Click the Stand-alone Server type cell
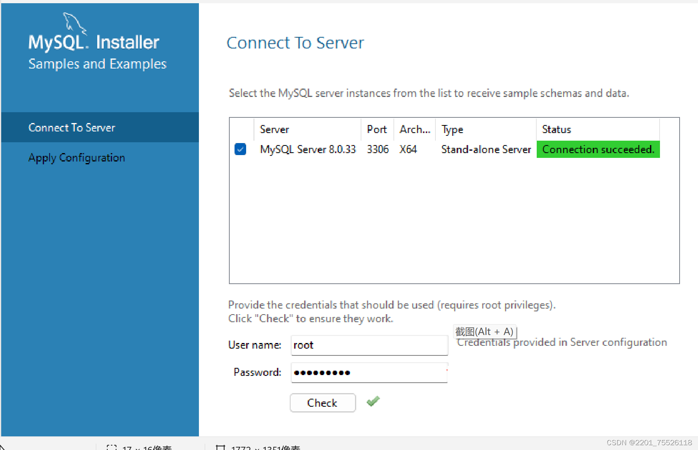 coord(486,149)
